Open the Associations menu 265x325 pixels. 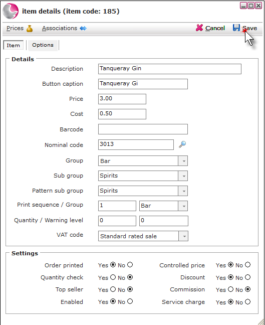(60, 28)
